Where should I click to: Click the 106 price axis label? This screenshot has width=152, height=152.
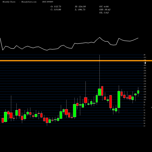pyautogui.click(x=145, y=97)
